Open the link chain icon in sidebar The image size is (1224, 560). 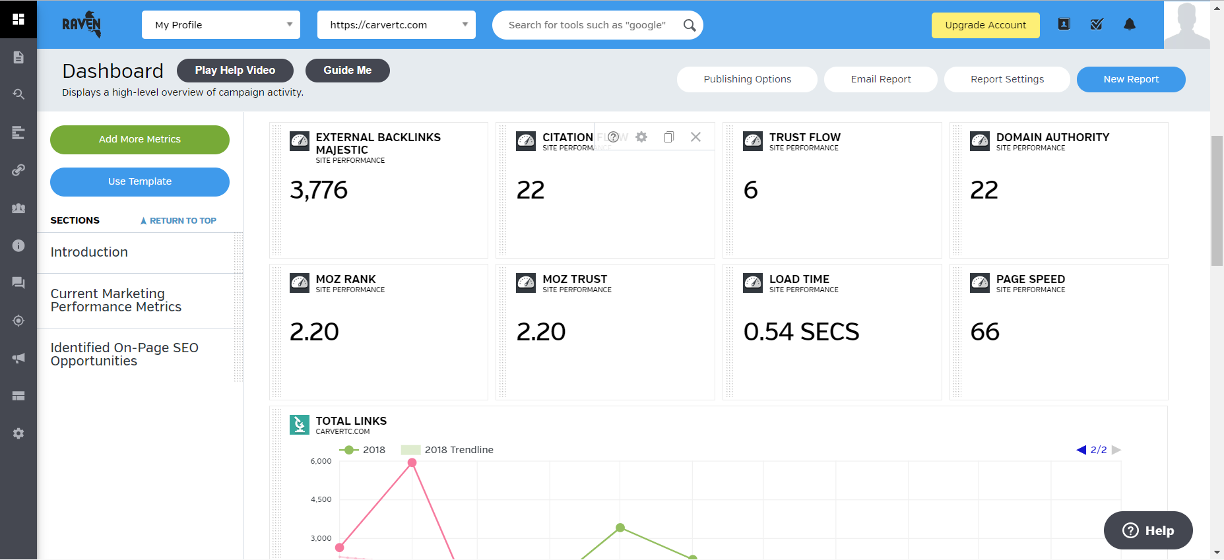click(18, 170)
